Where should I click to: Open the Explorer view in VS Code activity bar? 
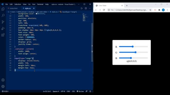3,9
